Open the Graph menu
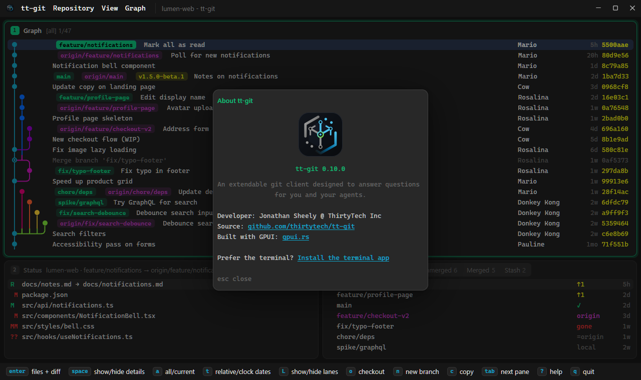This screenshot has width=641, height=380. pos(135,8)
